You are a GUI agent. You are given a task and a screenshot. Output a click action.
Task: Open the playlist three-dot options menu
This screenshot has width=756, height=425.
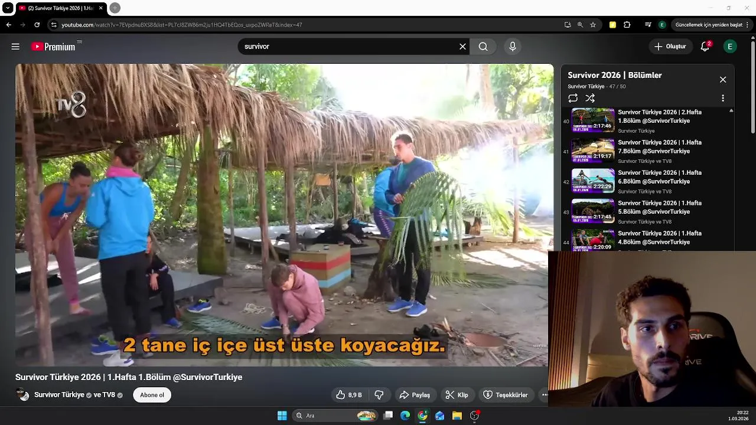click(722, 98)
